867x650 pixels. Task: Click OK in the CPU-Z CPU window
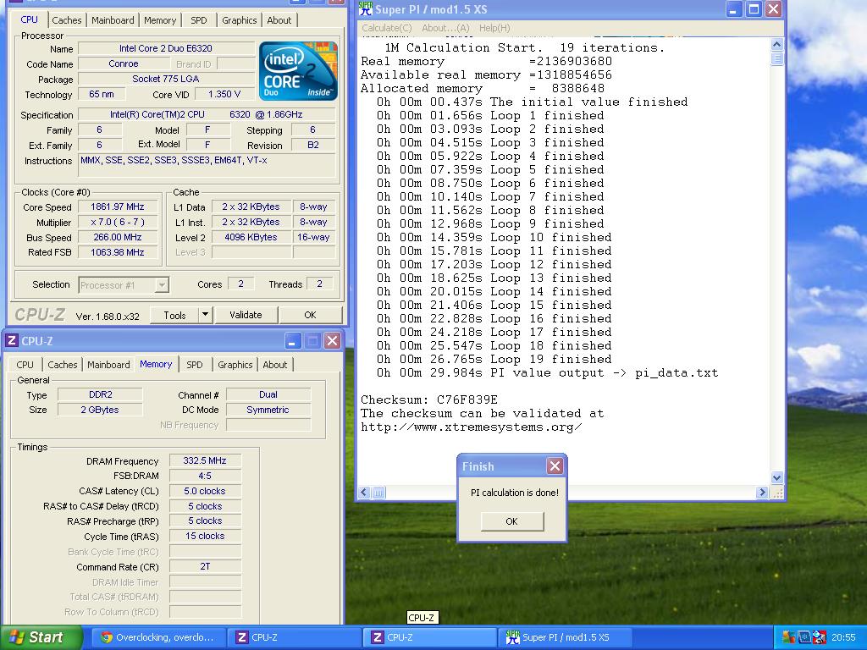click(x=310, y=315)
